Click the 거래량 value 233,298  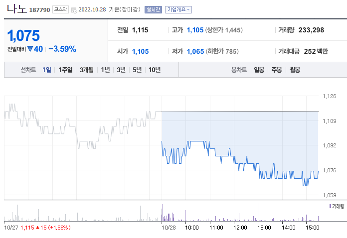click(x=311, y=30)
